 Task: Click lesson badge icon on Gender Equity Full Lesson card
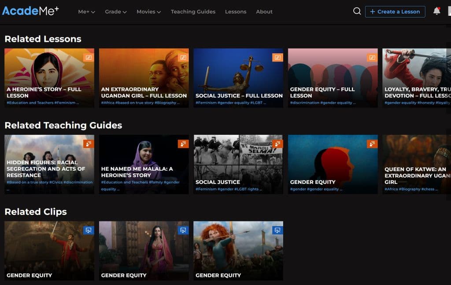pyautogui.click(x=372, y=58)
